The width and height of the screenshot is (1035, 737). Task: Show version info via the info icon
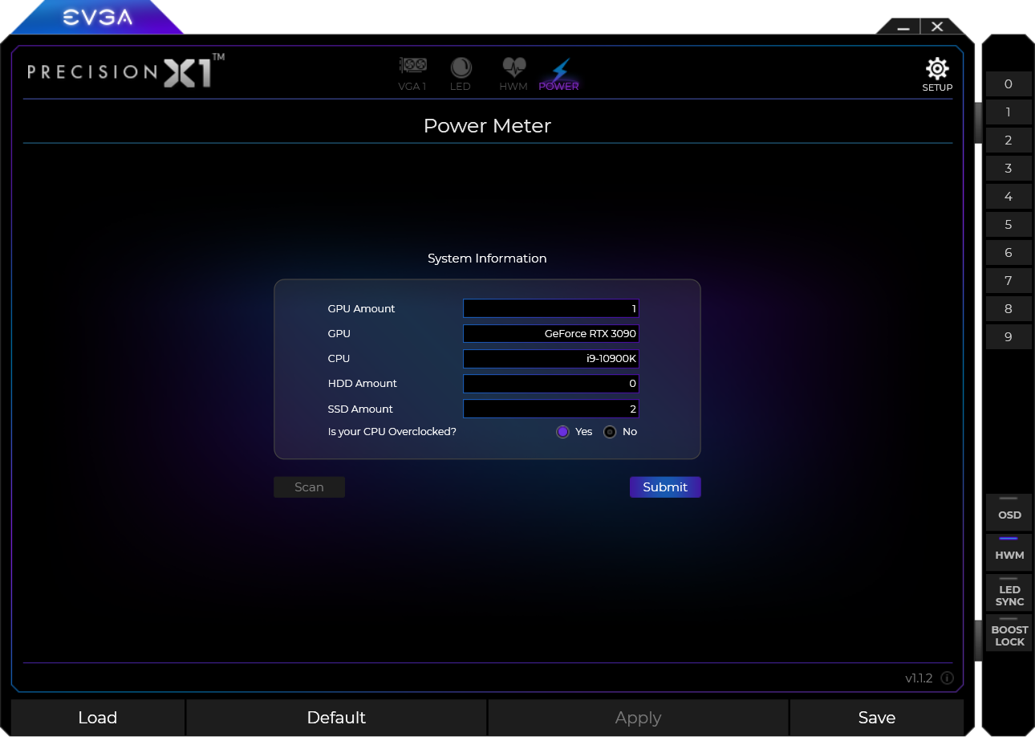coord(947,678)
